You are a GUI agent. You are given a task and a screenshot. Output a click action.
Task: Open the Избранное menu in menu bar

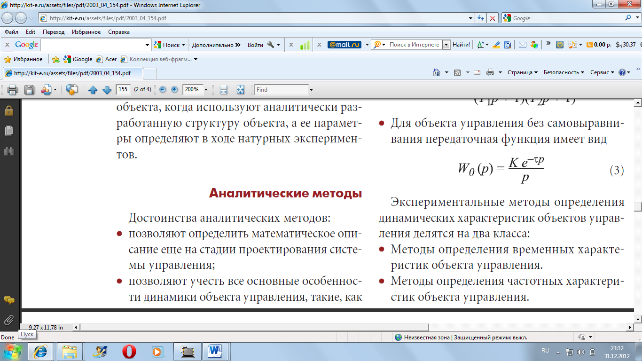point(86,32)
